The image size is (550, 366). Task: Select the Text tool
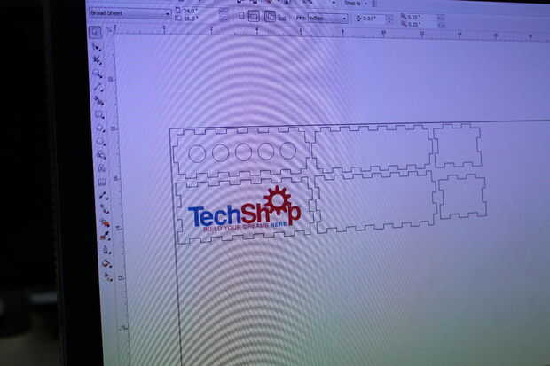(x=102, y=168)
